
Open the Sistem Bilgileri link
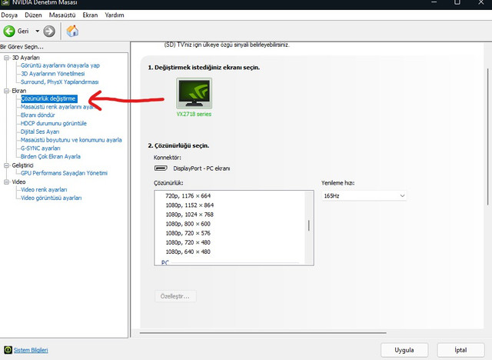(x=31, y=350)
